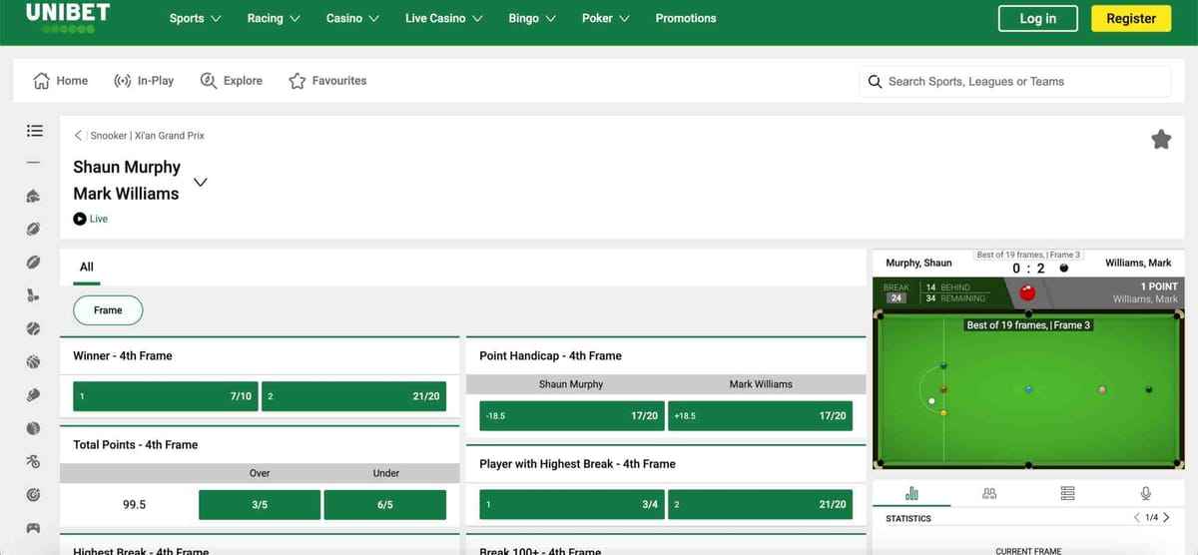
Task: Open the Explore tab
Action: coord(232,81)
